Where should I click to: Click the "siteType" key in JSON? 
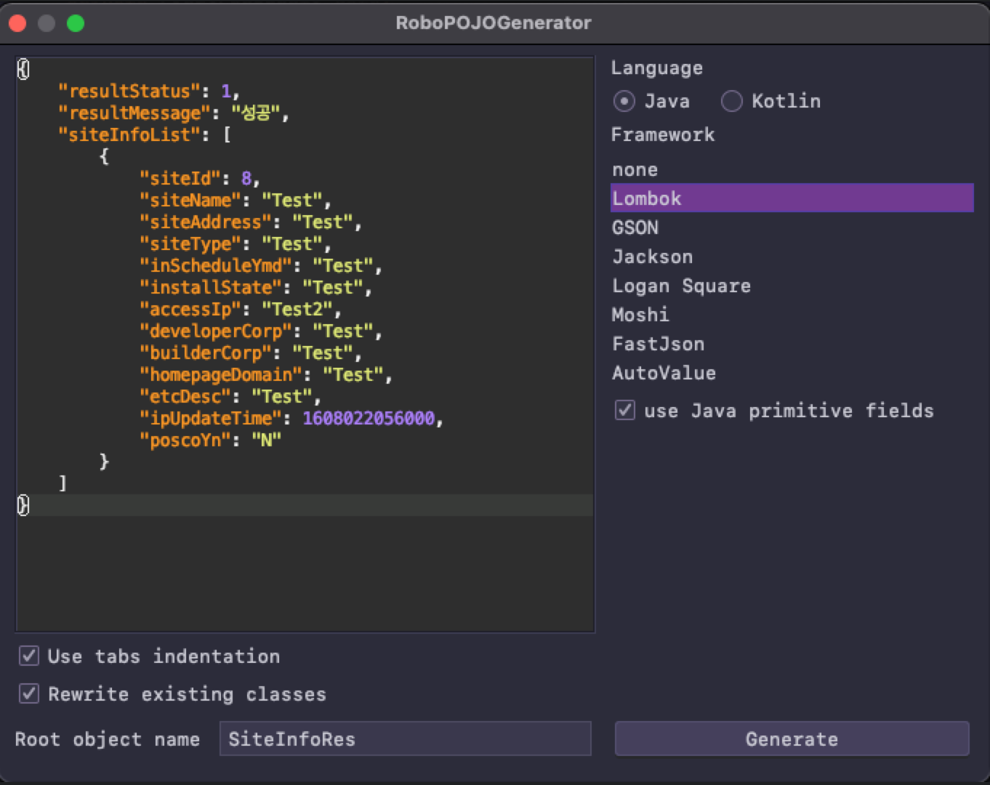[190, 243]
